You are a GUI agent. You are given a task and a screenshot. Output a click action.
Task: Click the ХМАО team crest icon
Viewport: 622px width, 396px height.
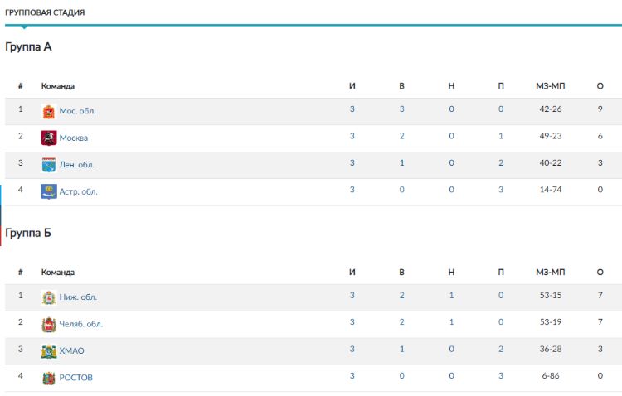tap(48, 351)
